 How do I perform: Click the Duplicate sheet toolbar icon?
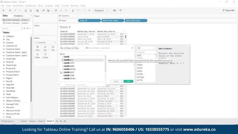pyautogui.click(x=44, y=10)
